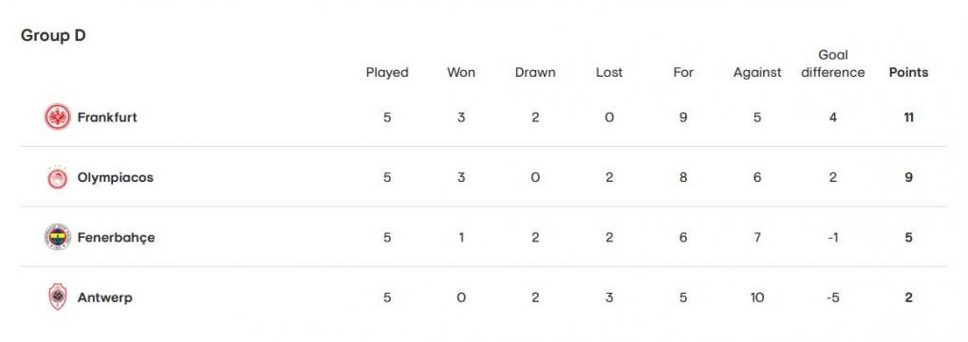The height and width of the screenshot is (342, 968).
Task: Click the For column header
Action: [683, 73]
